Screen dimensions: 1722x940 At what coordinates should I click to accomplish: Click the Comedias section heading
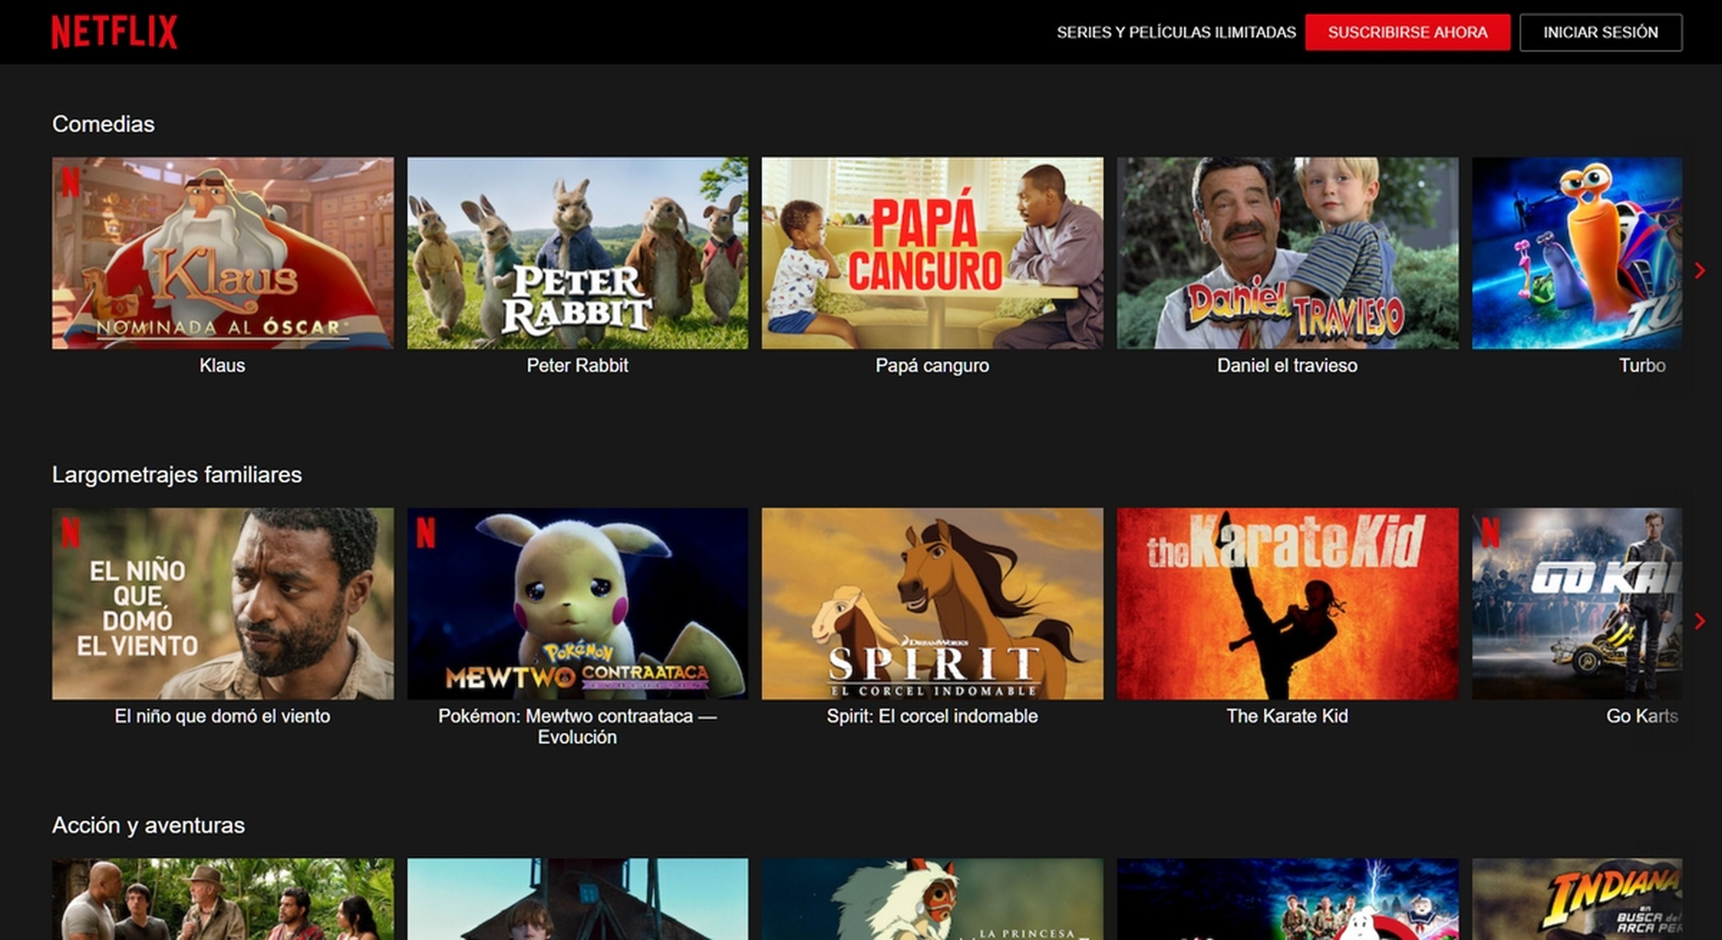pyautogui.click(x=103, y=124)
